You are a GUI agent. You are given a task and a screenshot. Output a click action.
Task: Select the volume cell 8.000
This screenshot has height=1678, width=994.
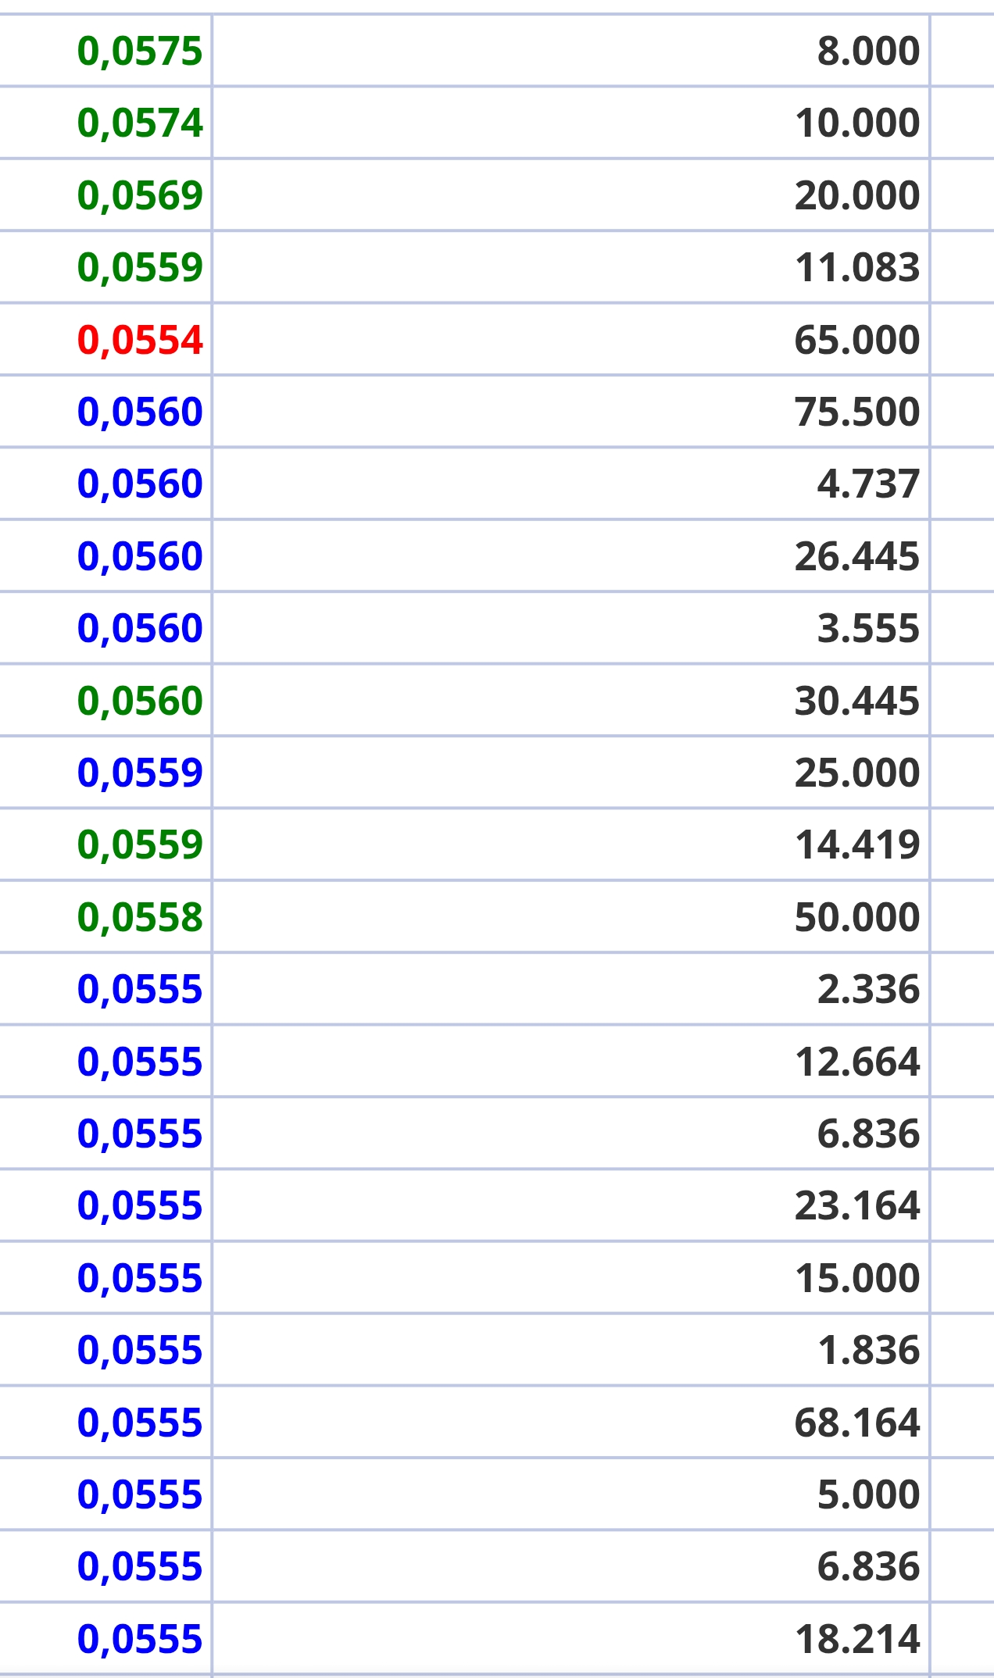[x=867, y=52]
